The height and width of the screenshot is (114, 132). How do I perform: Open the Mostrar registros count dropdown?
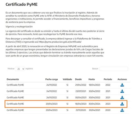coord(20,69)
